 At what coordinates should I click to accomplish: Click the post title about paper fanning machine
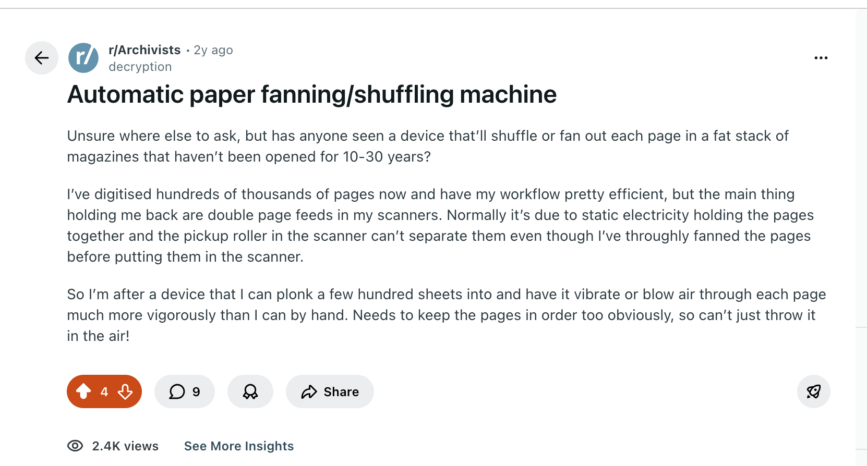click(x=311, y=94)
